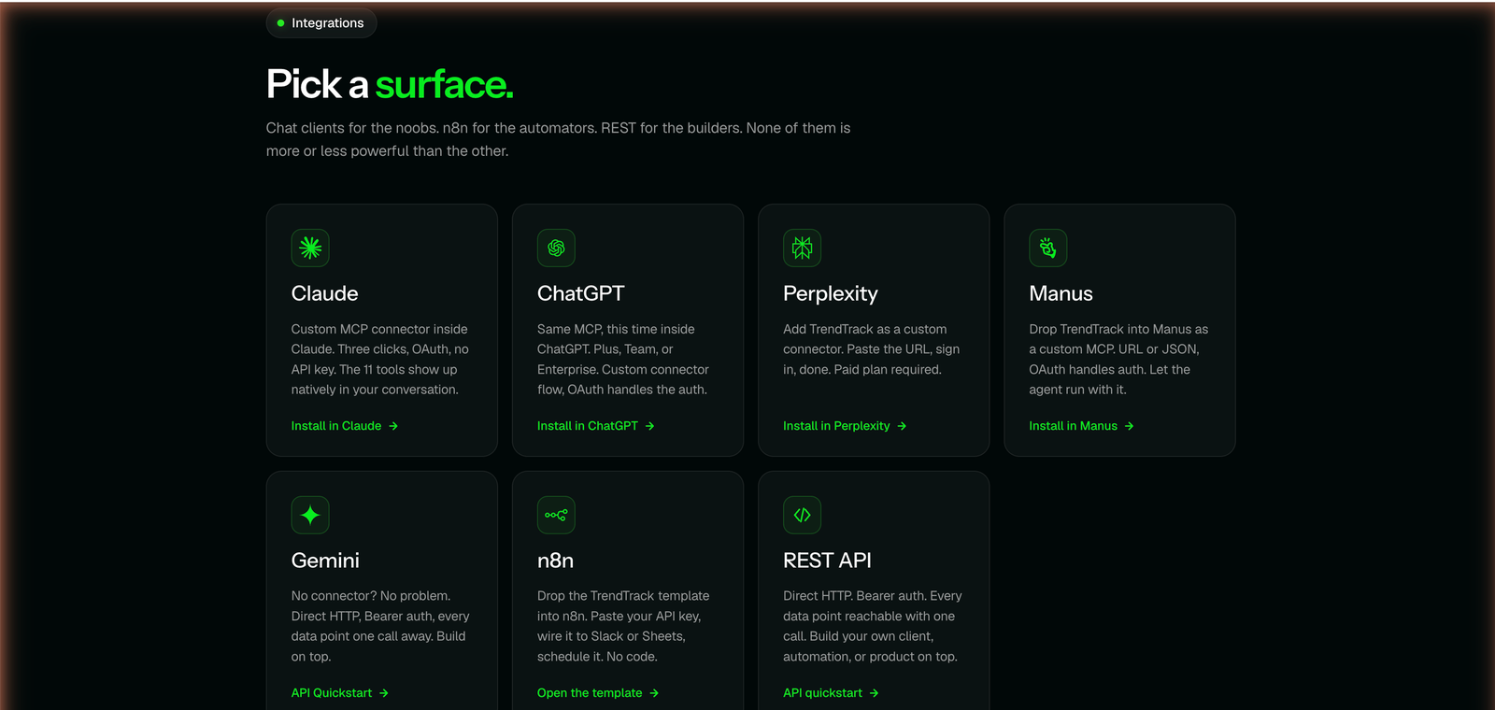Click the REST API card heading

coord(827,561)
